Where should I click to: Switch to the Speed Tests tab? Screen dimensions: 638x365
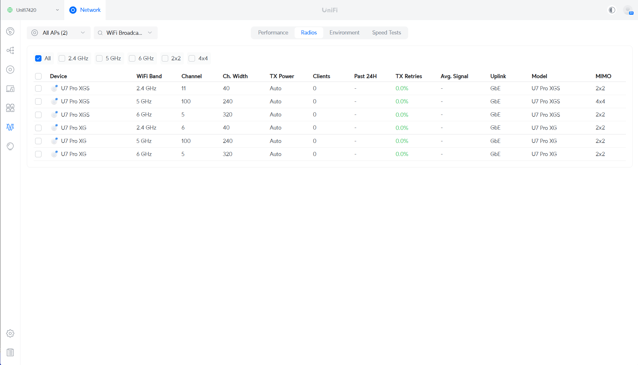(387, 33)
